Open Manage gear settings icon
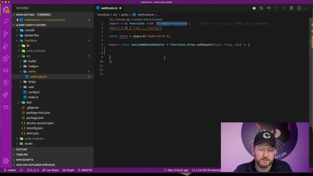 6,161
